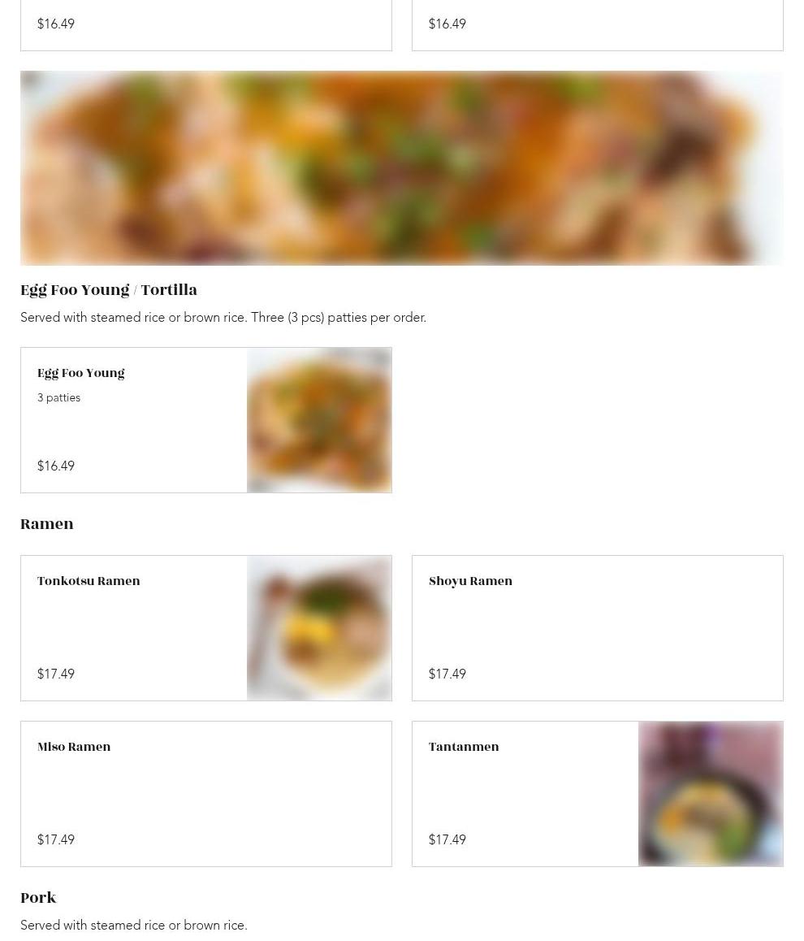The image size is (804, 941).
Task: Click the $17.49 price under Shoyu Ramen
Action: point(447,674)
